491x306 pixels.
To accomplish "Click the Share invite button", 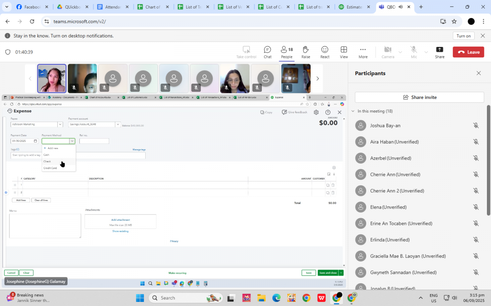I will click(419, 98).
